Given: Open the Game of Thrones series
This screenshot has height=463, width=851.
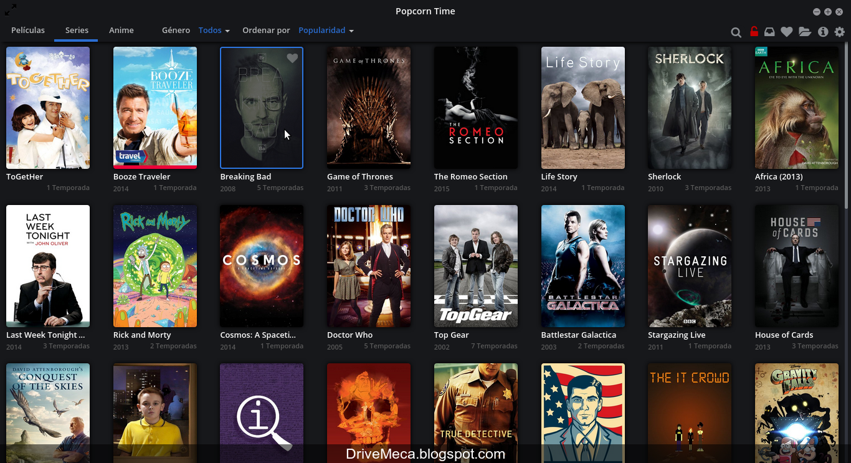Looking at the screenshot, I should coord(368,107).
